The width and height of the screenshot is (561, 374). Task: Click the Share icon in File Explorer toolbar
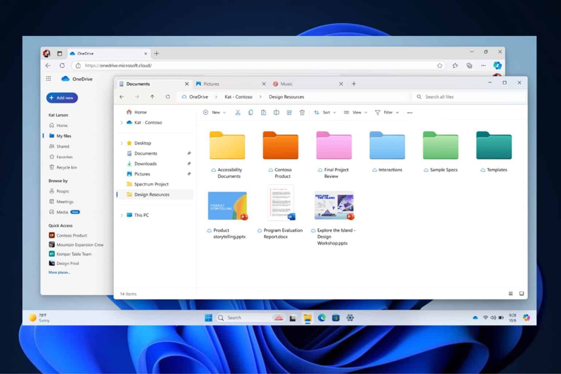(x=289, y=112)
